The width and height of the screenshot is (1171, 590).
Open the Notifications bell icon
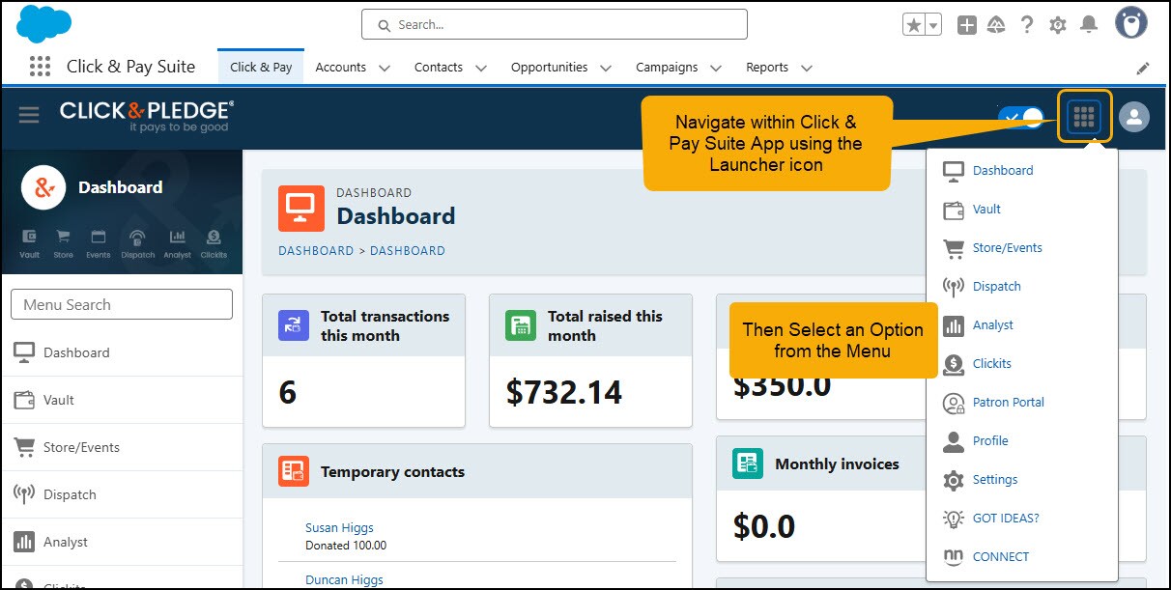click(1089, 25)
